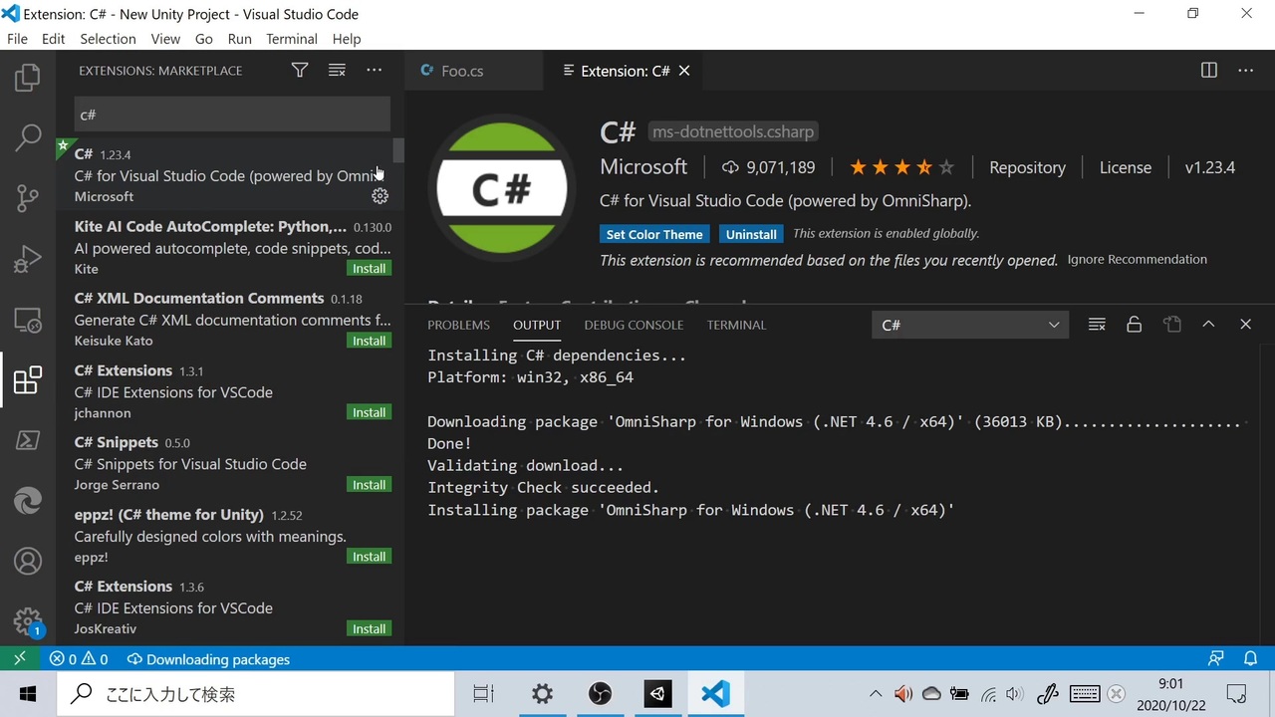Open the License link
This screenshot has width=1275, height=717.
pos(1126,167)
